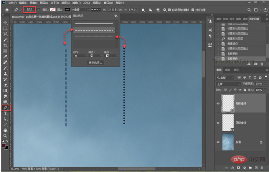Delete current state trash icon in History
Viewport: 269px width, 172px height.
tap(262, 64)
